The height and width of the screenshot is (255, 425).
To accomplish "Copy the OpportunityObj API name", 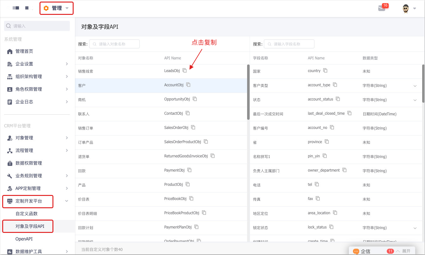I will [x=195, y=99].
